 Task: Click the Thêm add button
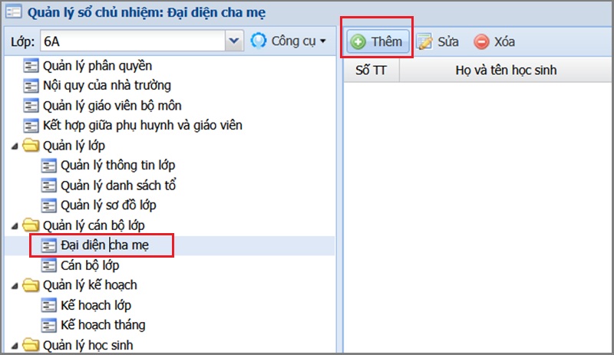tap(378, 41)
